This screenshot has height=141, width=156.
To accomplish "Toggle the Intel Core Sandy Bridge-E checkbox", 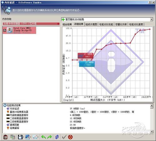I will [5, 30].
